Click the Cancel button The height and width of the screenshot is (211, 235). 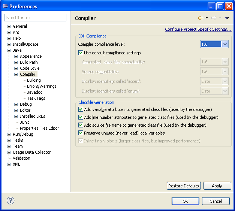coord(216,201)
